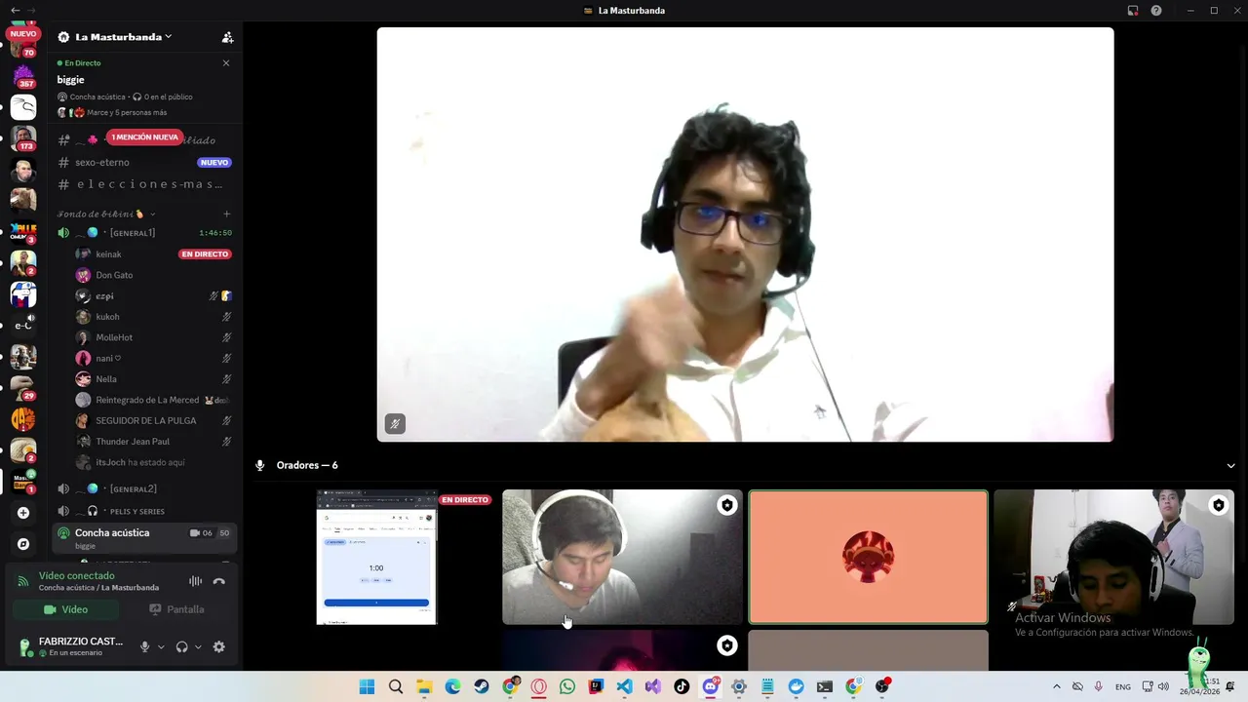1248x702 pixels.
Task: Open server with 173 badge
Action: click(23, 137)
